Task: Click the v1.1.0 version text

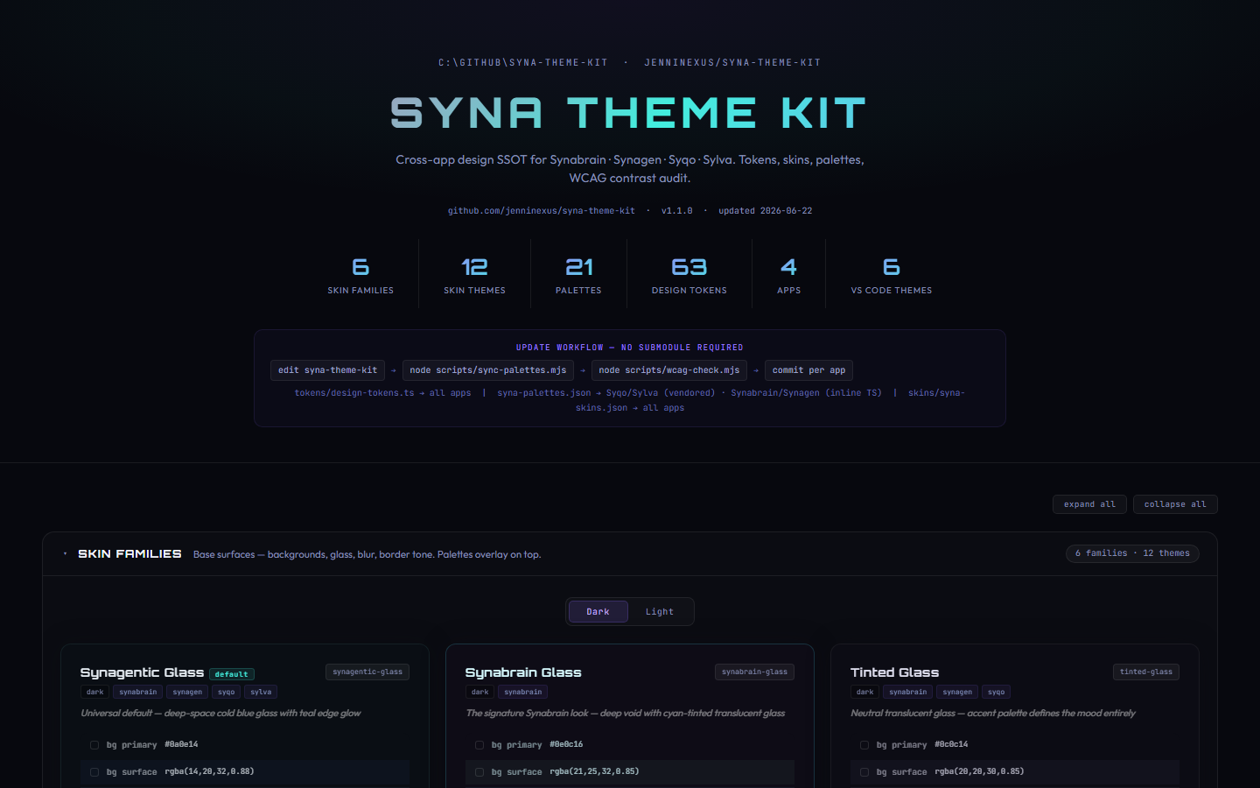Action: click(x=676, y=211)
